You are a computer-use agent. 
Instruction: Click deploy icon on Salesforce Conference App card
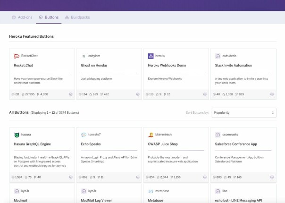(272, 177)
